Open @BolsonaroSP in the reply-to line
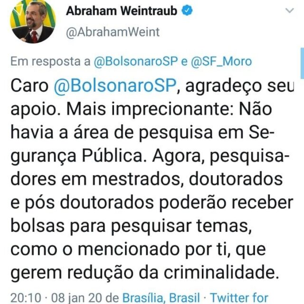This screenshot has width=304, height=304. click(136, 61)
